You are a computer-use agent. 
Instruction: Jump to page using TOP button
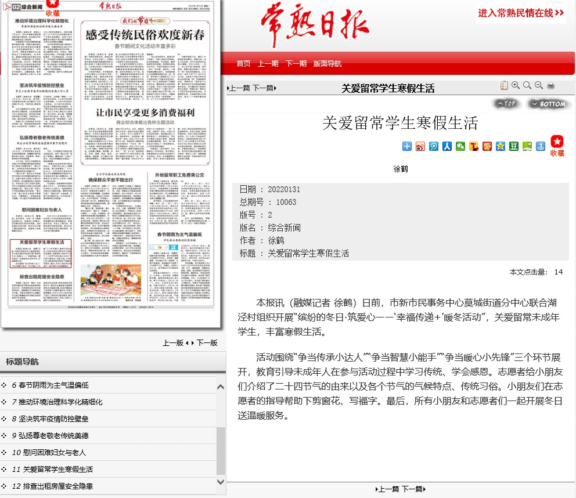click(x=506, y=104)
